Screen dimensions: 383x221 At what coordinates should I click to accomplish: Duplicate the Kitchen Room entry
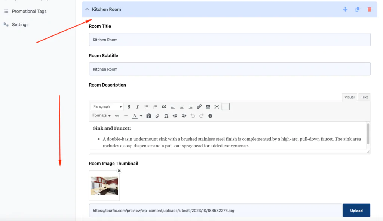pyautogui.click(x=357, y=9)
